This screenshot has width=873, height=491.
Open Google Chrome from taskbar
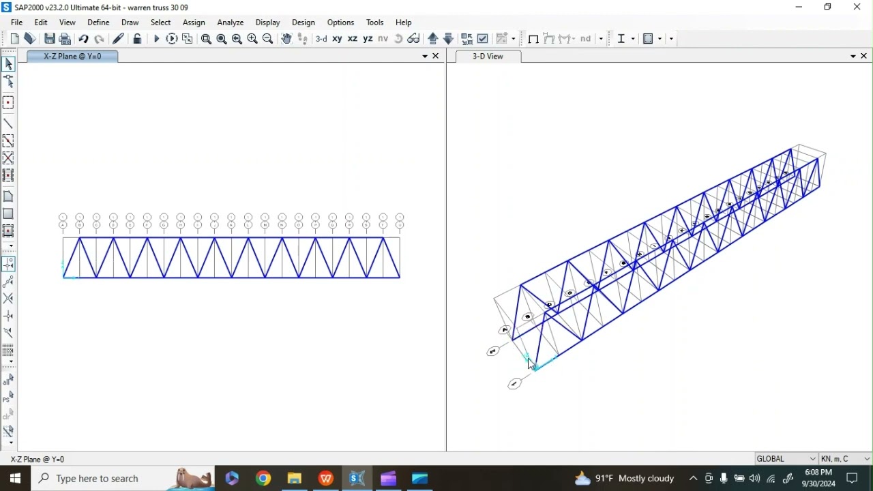tap(263, 479)
